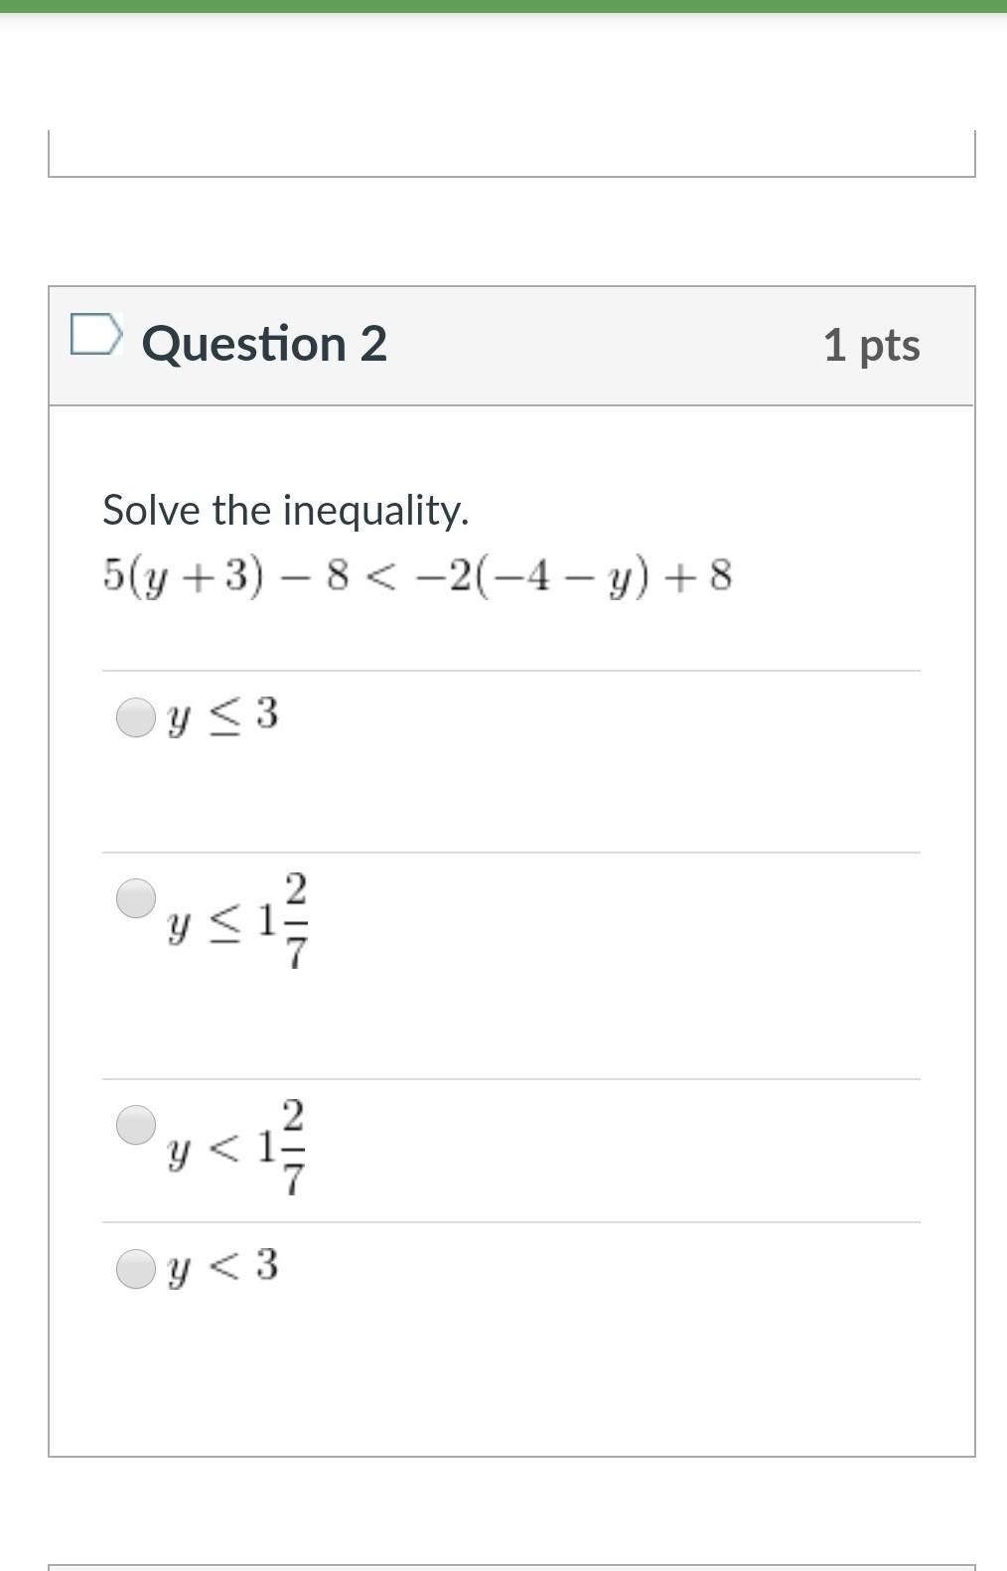Choose the y ≤ 1 2/7 radio button
The image size is (1007, 1571).
[136, 898]
